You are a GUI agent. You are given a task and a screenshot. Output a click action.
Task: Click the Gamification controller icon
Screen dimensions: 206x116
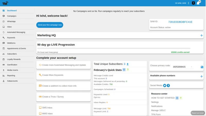(4, 65)
